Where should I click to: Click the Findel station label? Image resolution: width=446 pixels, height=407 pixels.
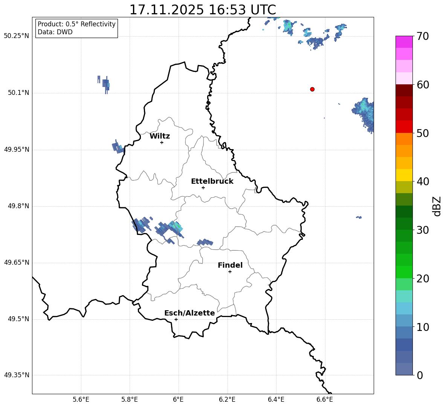(x=230, y=265)
